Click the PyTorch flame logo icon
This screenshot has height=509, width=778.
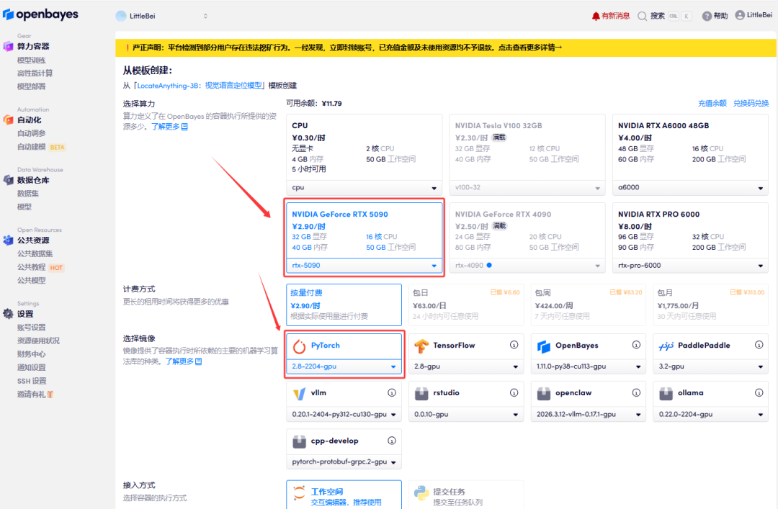pos(299,346)
